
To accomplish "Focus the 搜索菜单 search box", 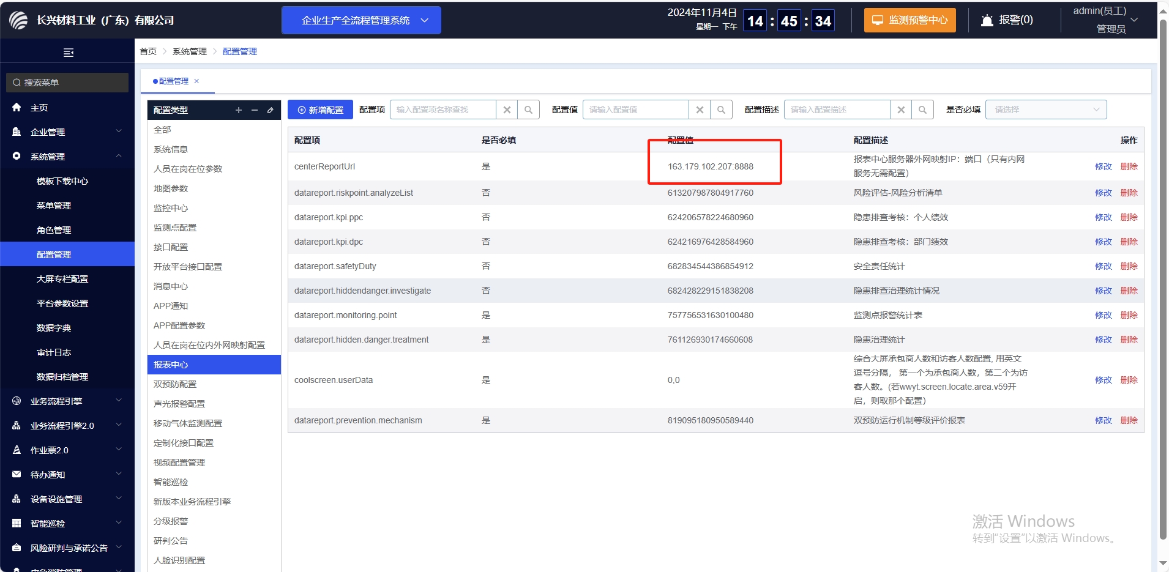I will pyautogui.click(x=67, y=83).
